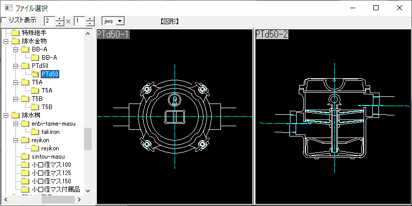412x206 pixels.
Task: Click the T5A subfolder icon
Action: point(35,91)
